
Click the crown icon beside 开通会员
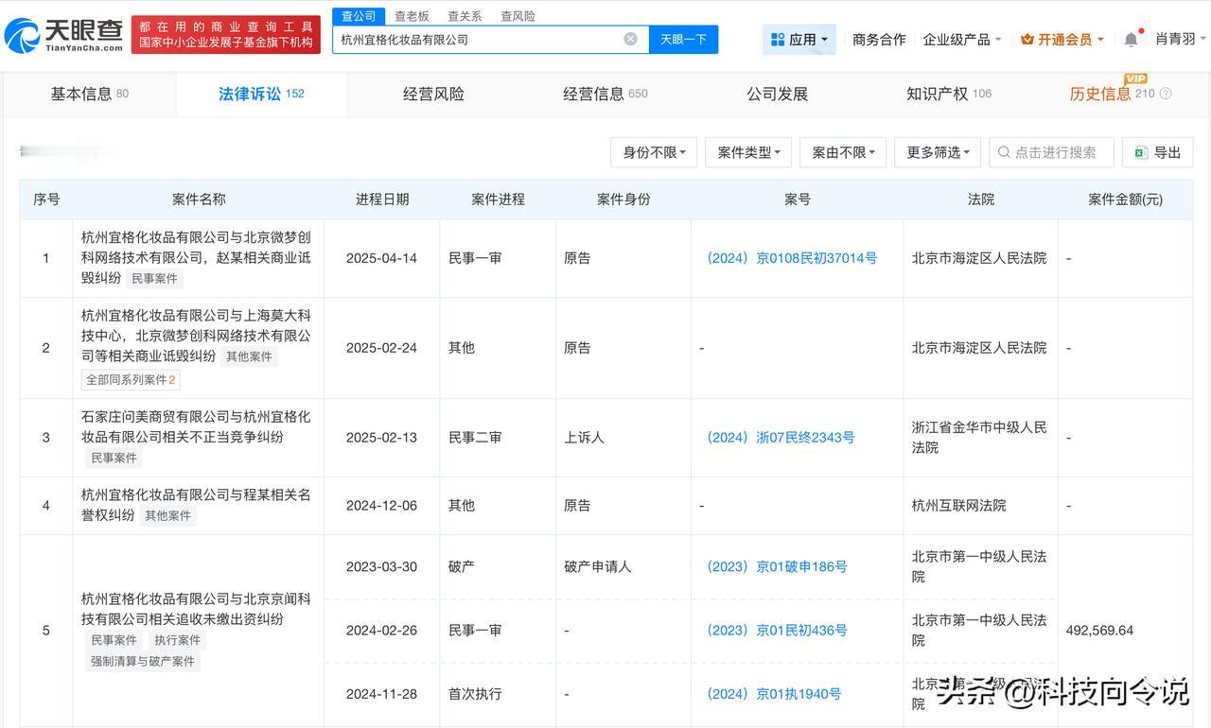[x=1027, y=40]
